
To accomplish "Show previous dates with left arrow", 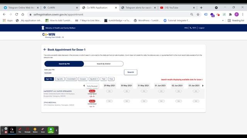I will click(x=84, y=85).
